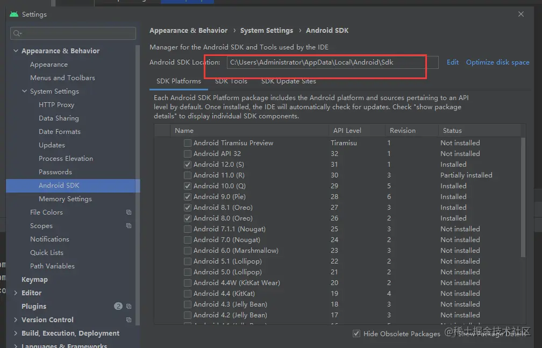Click the Plugins update count badge
Screen dimensions: 542x348
pyautogui.click(x=118, y=306)
